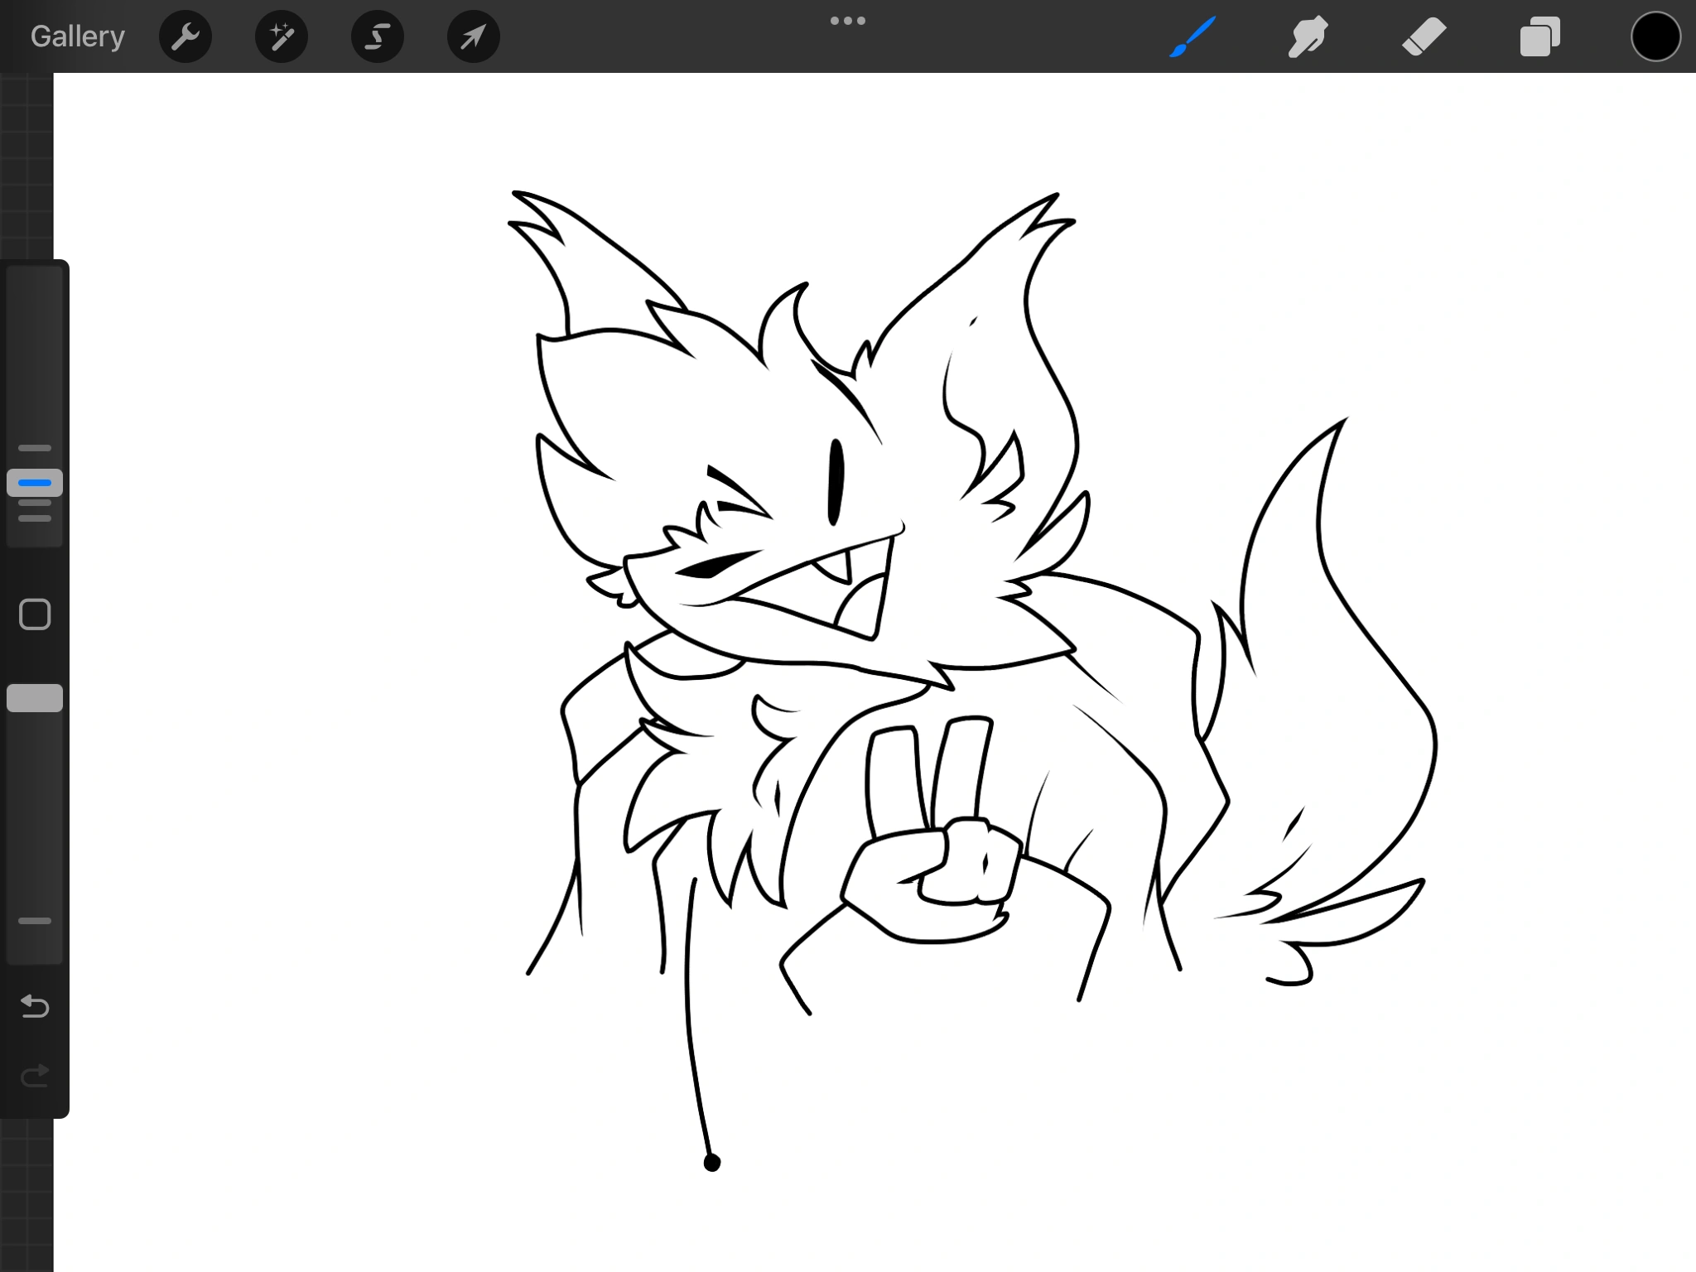Tap the Redo arrow

coord(35,1077)
